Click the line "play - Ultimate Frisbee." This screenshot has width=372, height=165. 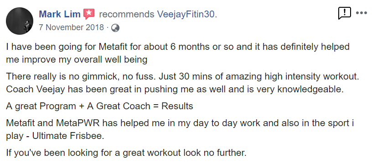(x=55, y=136)
